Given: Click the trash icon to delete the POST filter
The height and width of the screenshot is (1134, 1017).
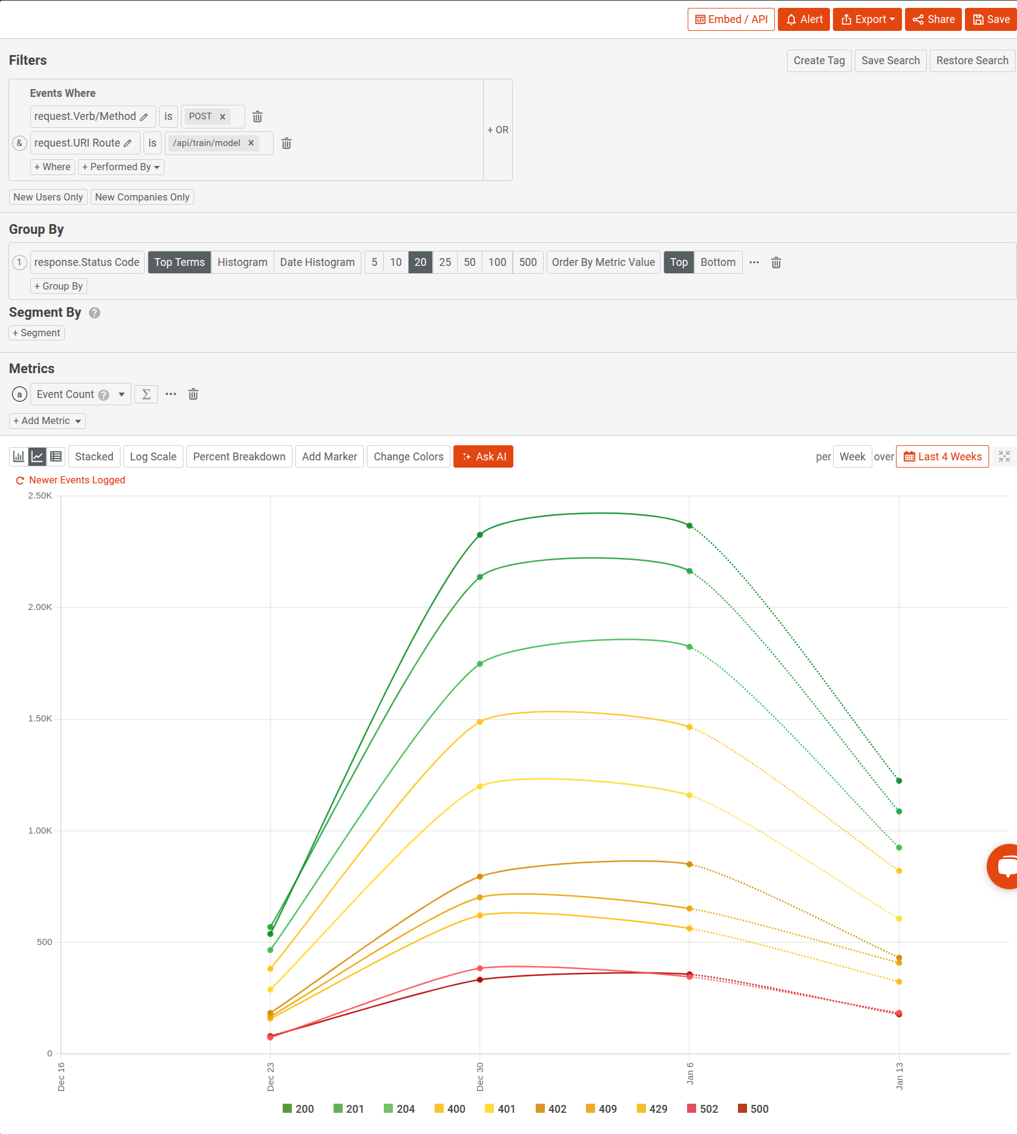Looking at the screenshot, I should (x=257, y=116).
